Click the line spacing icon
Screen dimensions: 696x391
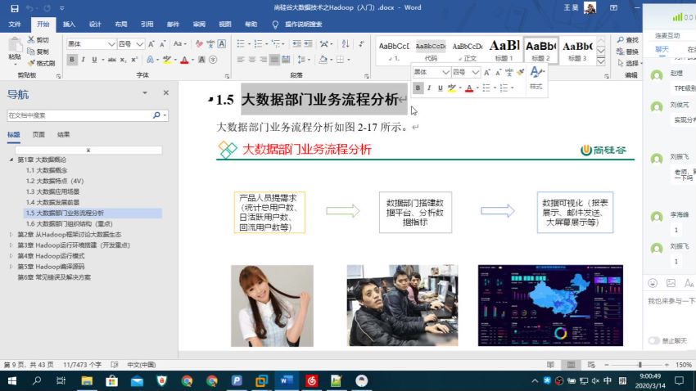(x=301, y=60)
